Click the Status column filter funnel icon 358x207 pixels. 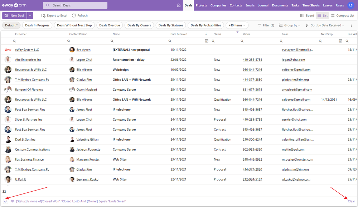237,32
